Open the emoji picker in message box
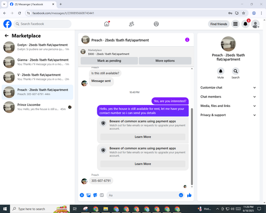This screenshot has width=266, height=213. 181,195
